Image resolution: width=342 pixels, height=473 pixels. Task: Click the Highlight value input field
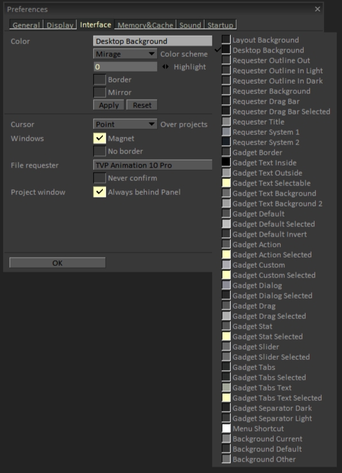(x=125, y=66)
